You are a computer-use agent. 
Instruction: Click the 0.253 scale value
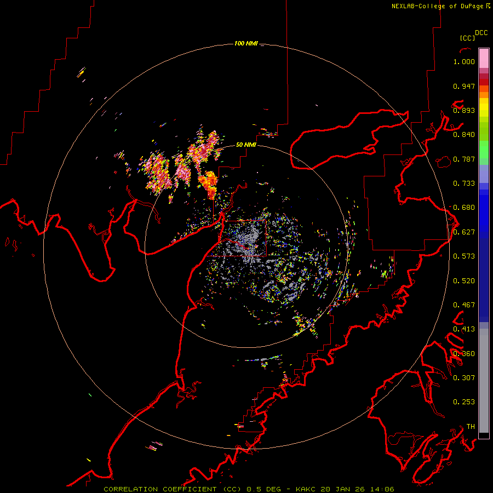[x=464, y=402]
